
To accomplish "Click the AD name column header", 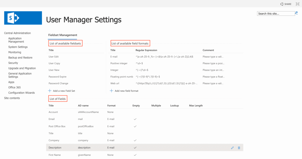I will click(83, 106).
